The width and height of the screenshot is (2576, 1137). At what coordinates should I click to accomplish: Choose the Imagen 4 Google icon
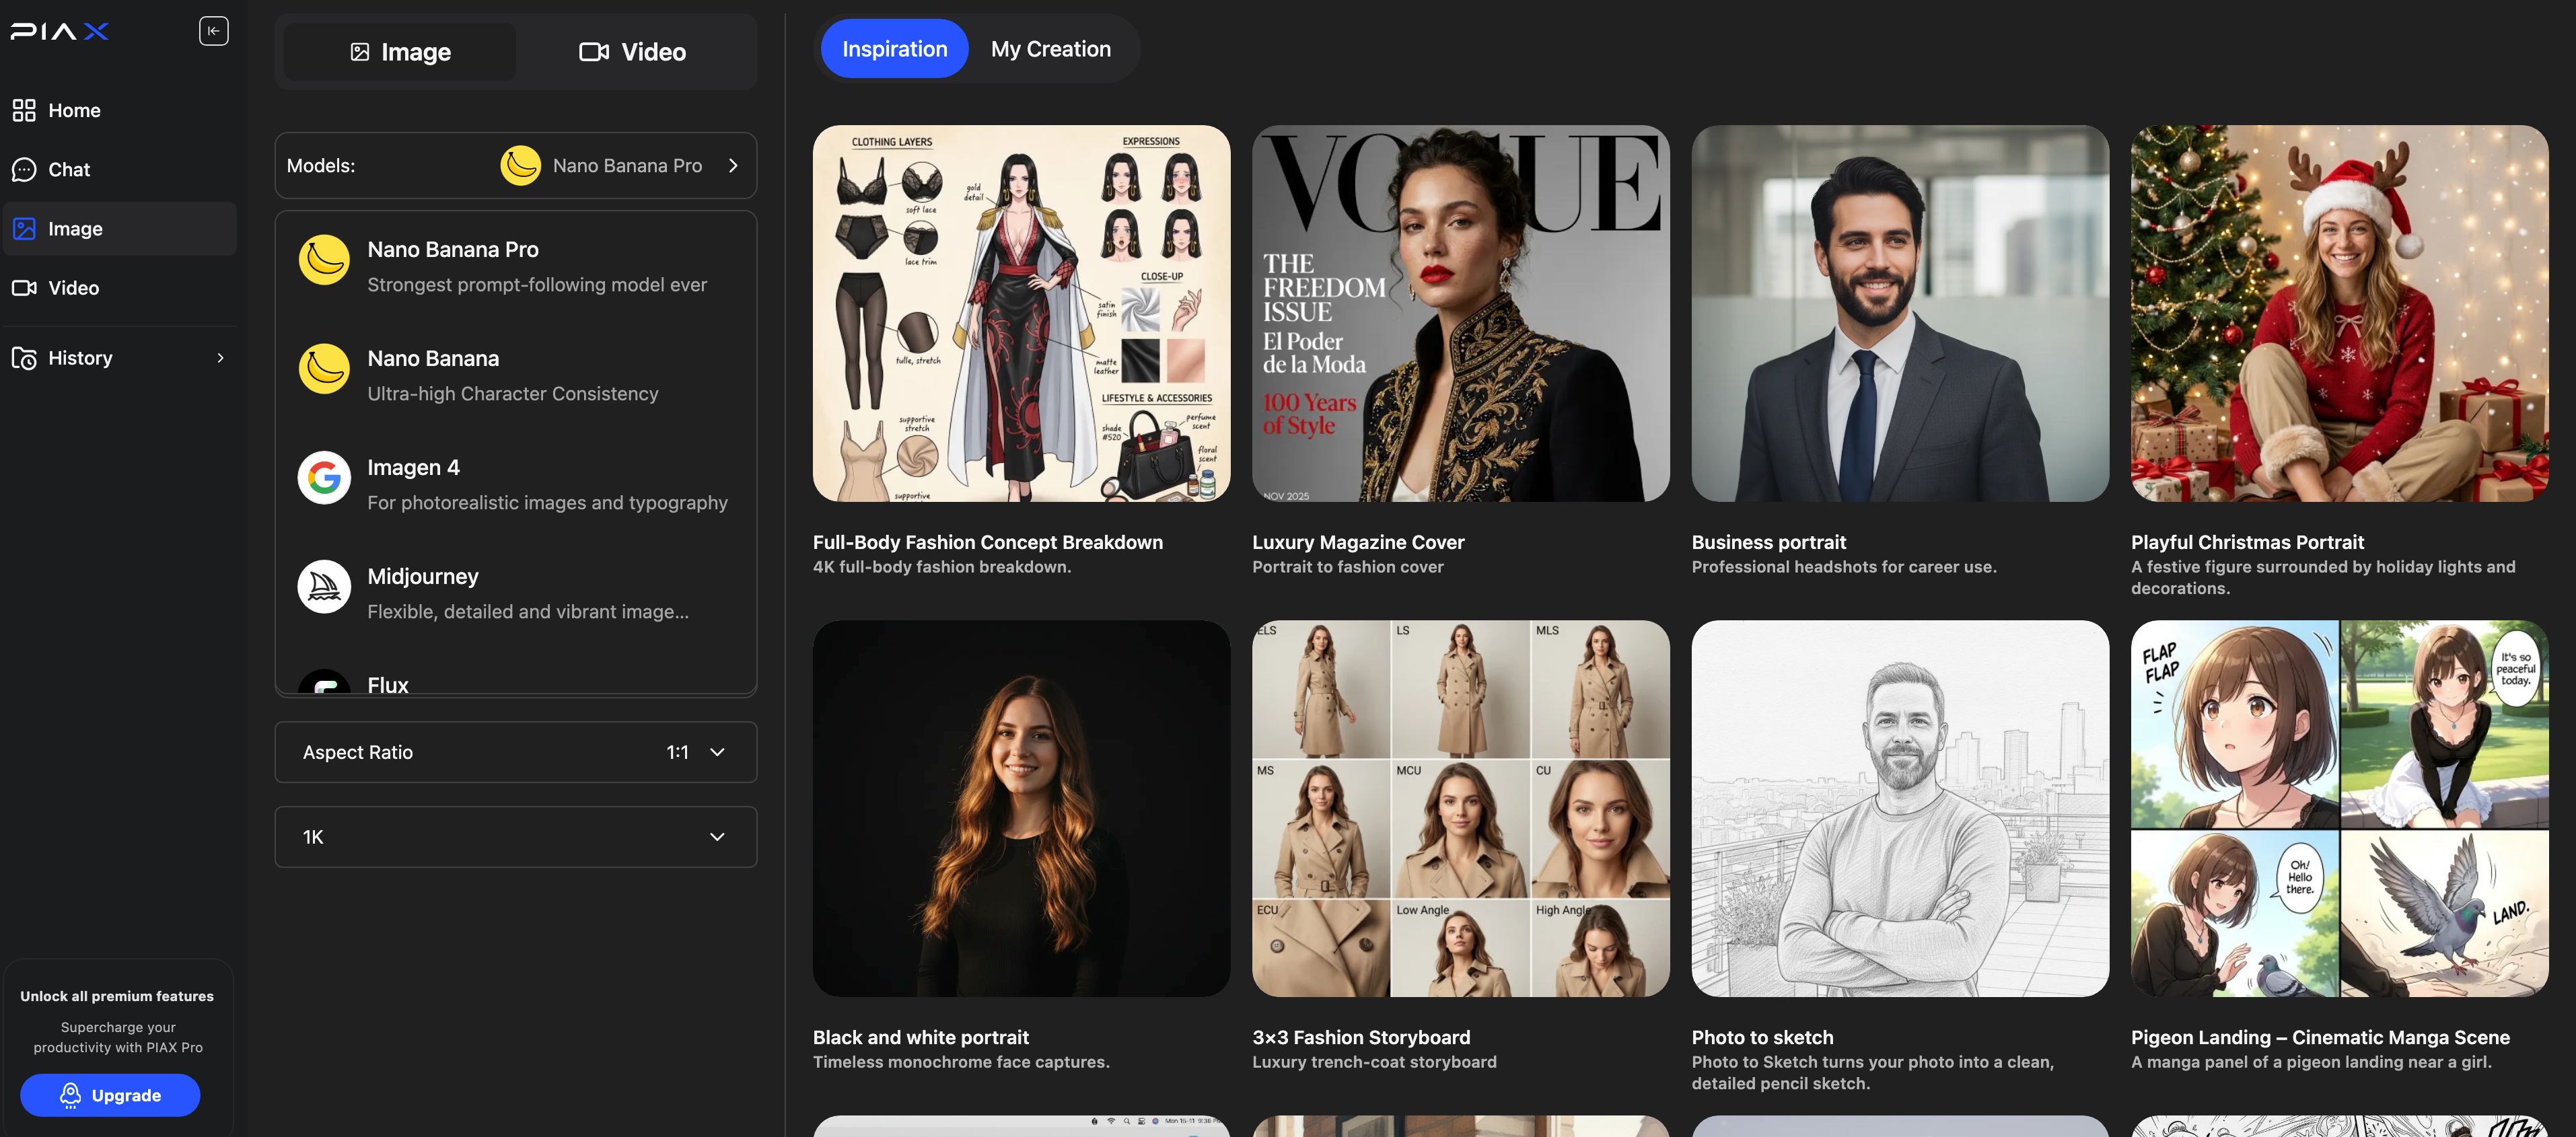pos(324,478)
